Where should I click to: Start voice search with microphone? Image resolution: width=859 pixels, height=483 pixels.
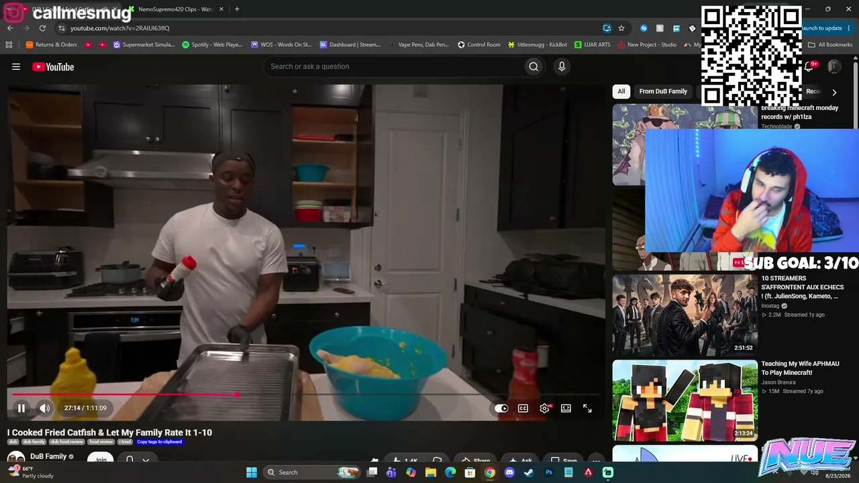pyautogui.click(x=562, y=66)
